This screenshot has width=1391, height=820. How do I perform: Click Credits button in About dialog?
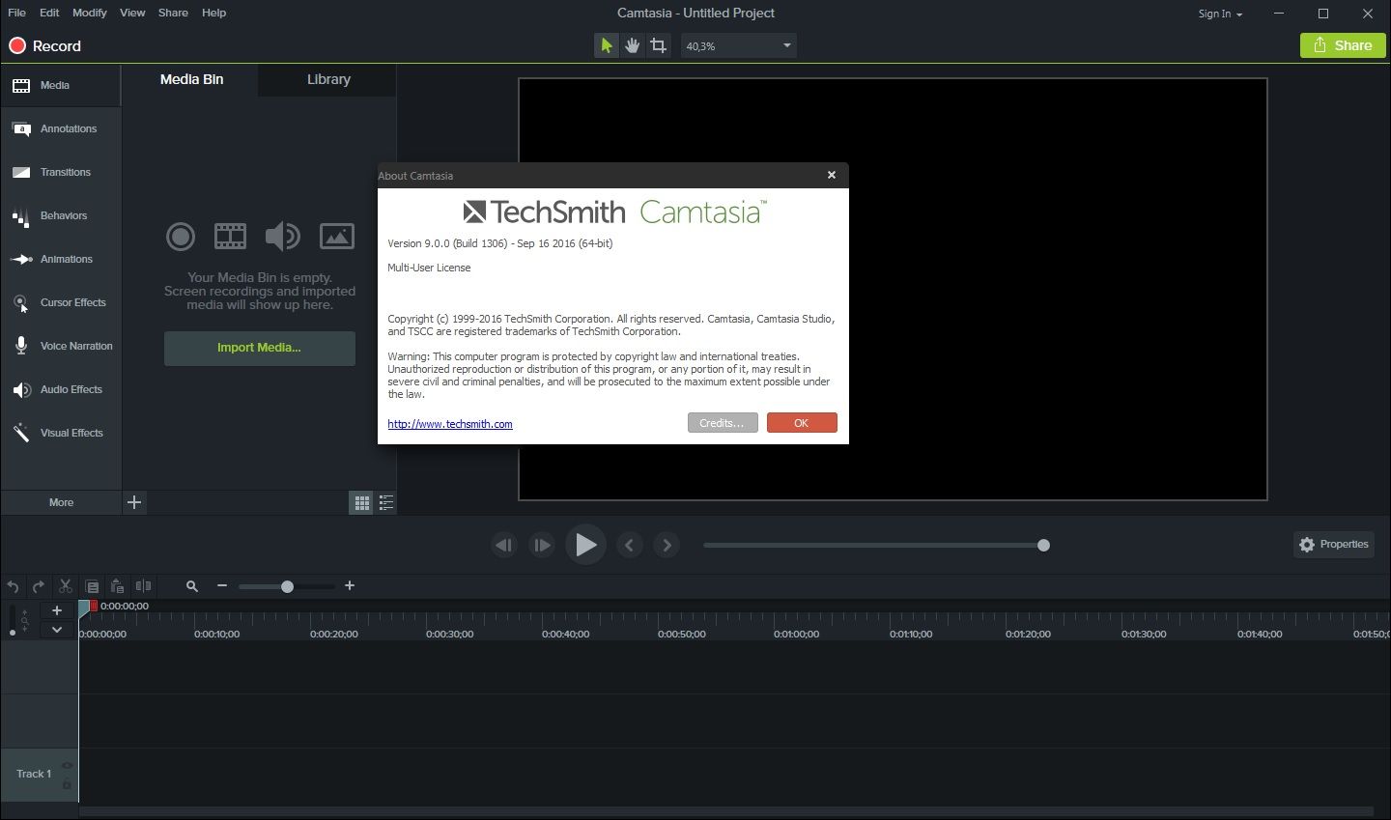coord(723,423)
